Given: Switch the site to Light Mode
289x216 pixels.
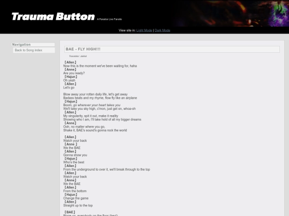Looking at the screenshot, I should point(144,30).
